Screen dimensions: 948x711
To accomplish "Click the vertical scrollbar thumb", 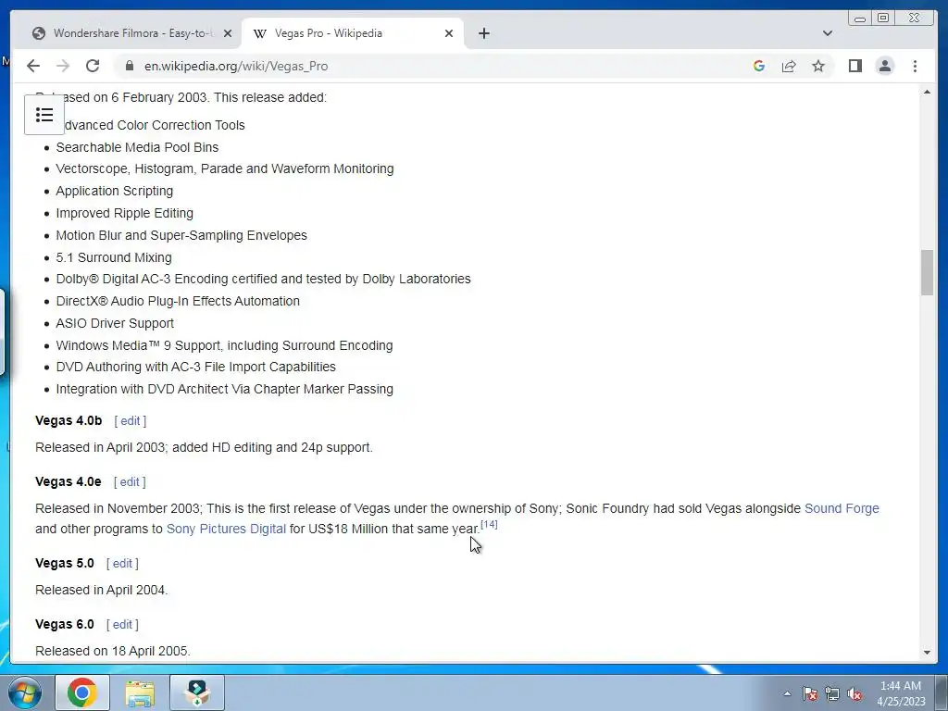I will 927,272.
